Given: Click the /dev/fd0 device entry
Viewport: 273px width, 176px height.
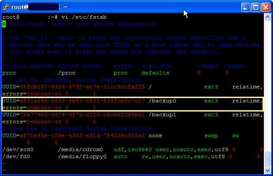Looking at the screenshot, I should (x=16, y=156).
